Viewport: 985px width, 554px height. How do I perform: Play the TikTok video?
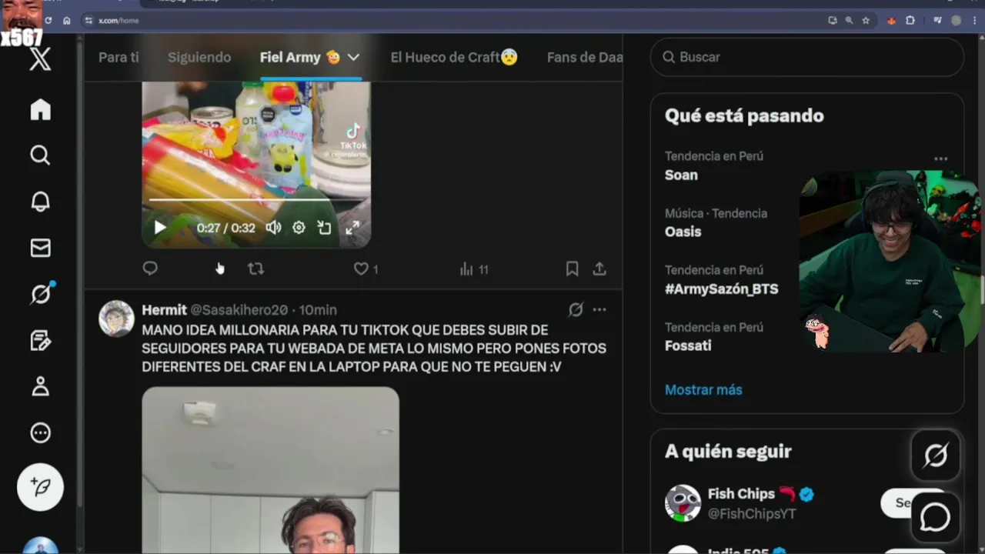coord(159,227)
